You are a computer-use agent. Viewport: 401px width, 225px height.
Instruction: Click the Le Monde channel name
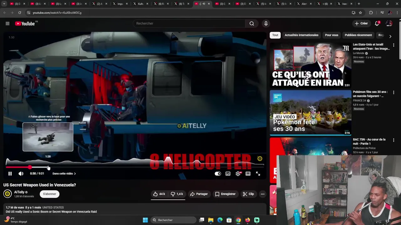pyautogui.click(x=358, y=53)
